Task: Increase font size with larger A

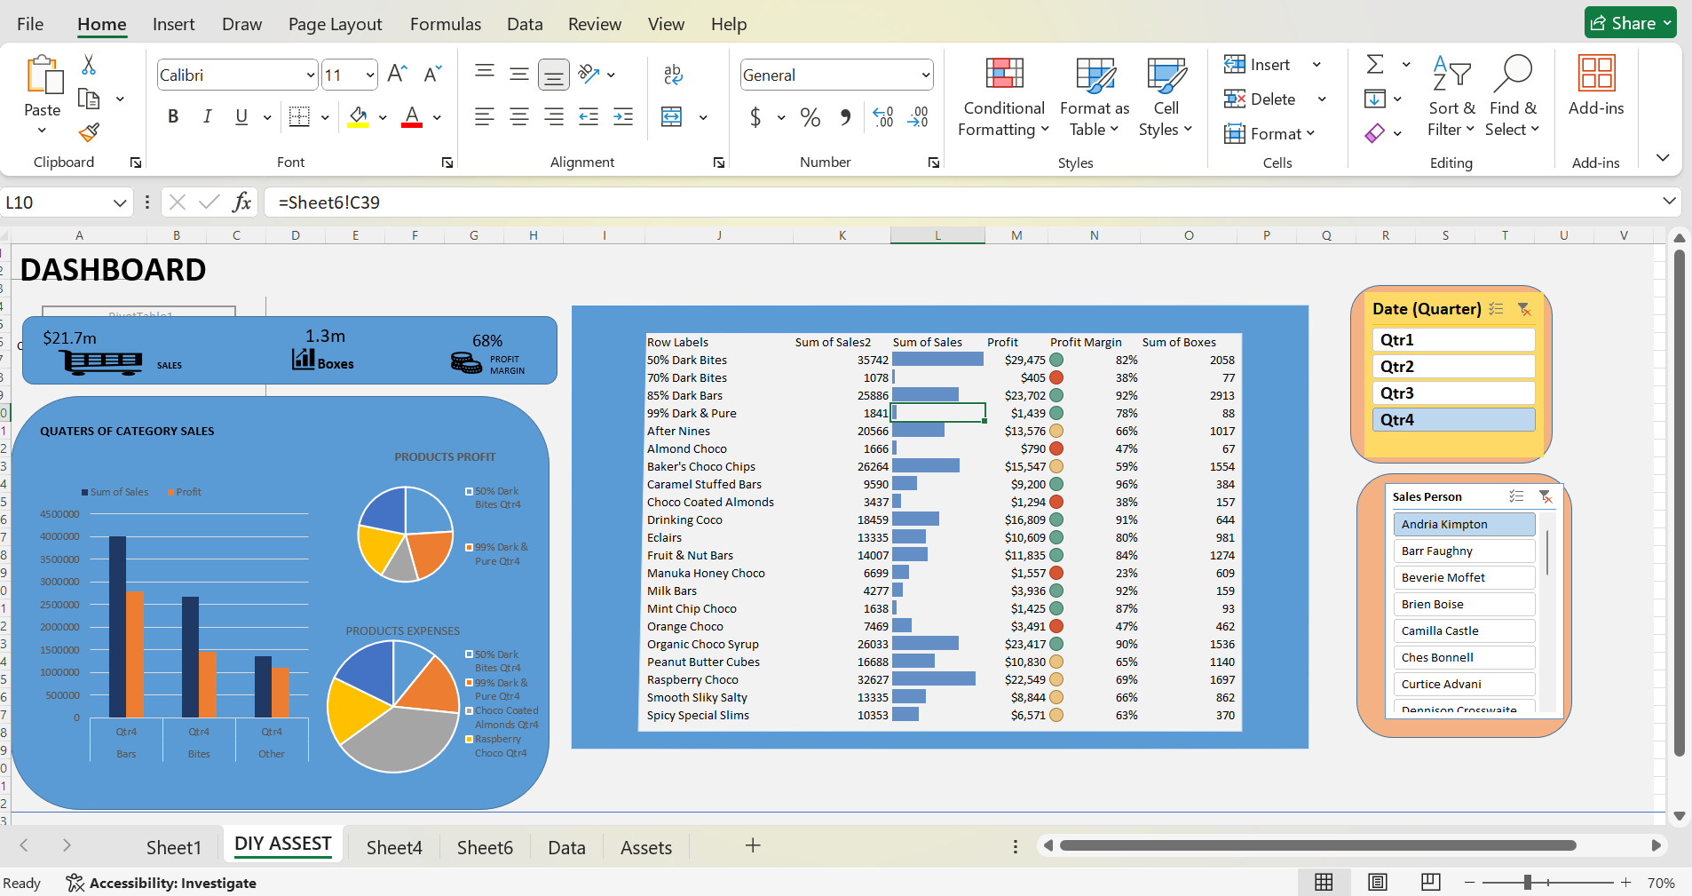Action: pos(398,74)
